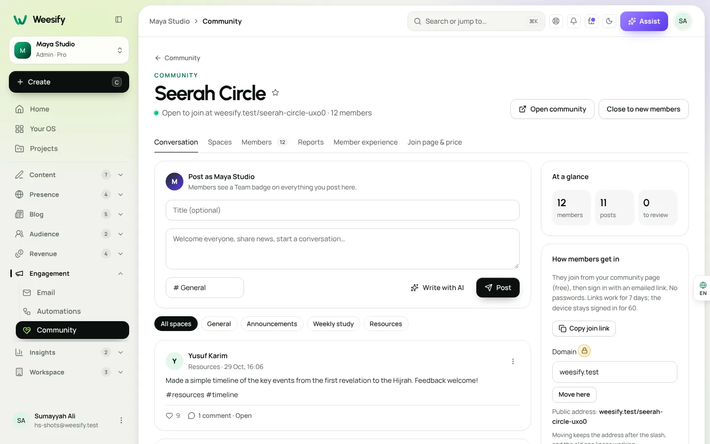Click the lock icon next to Domain
Image resolution: width=710 pixels, height=444 pixels.
pos(584,351)
